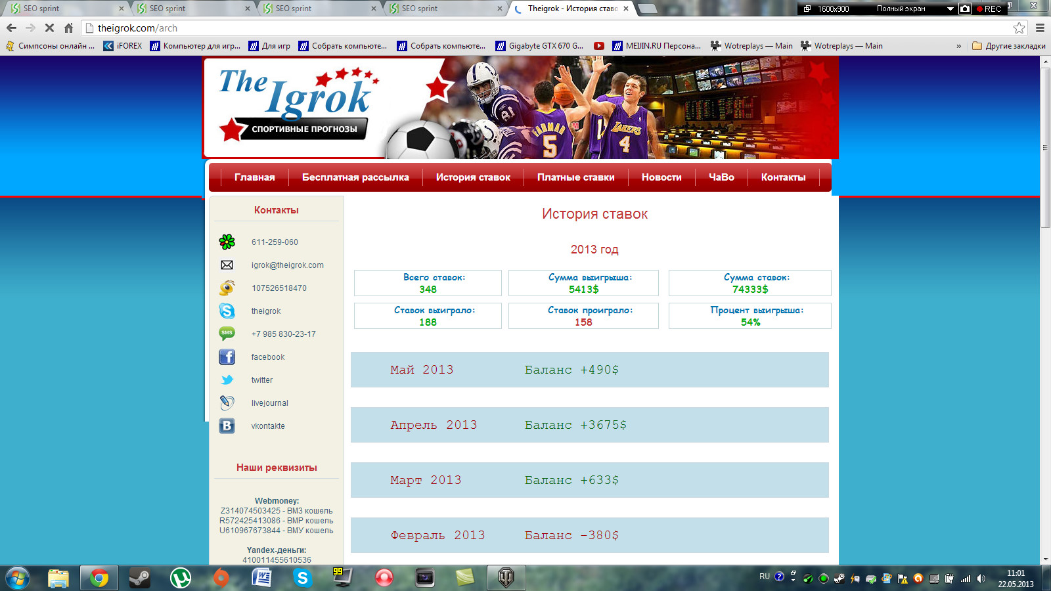1051x591 pixels.
Task: Click the ICQ flower icon in Контакты
Action: [x=227, y=242]
